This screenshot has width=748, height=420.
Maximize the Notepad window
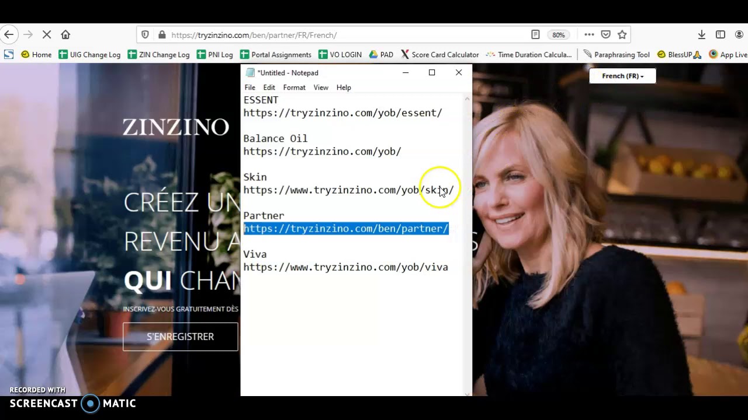432,73
